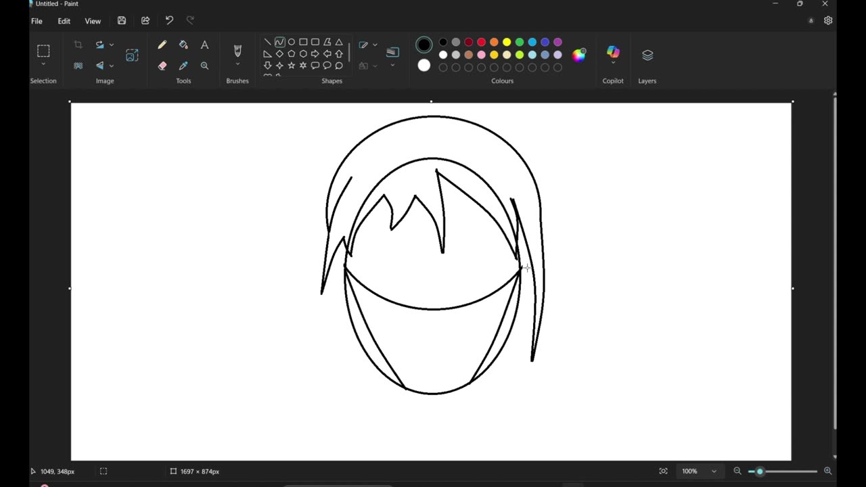Expand the Rotate options chevron

pos(112,45)
